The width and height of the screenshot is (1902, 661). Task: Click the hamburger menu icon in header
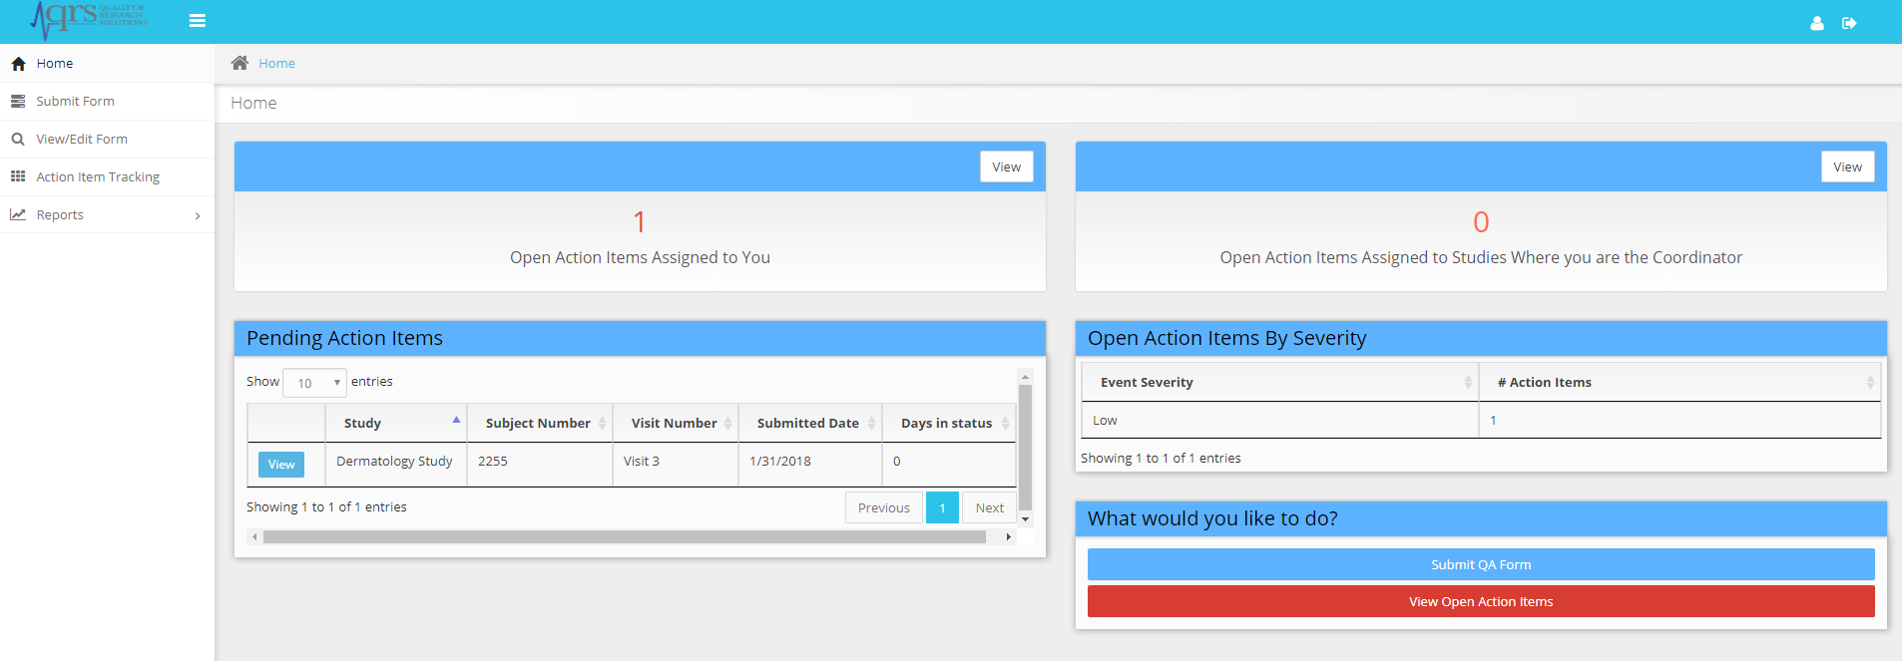[198, 21]
